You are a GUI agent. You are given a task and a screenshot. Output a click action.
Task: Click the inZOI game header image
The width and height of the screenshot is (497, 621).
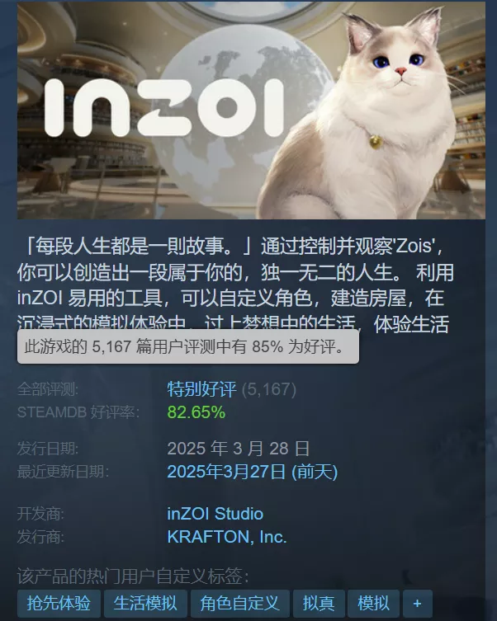pyautogui.click(x=251, y=111)
